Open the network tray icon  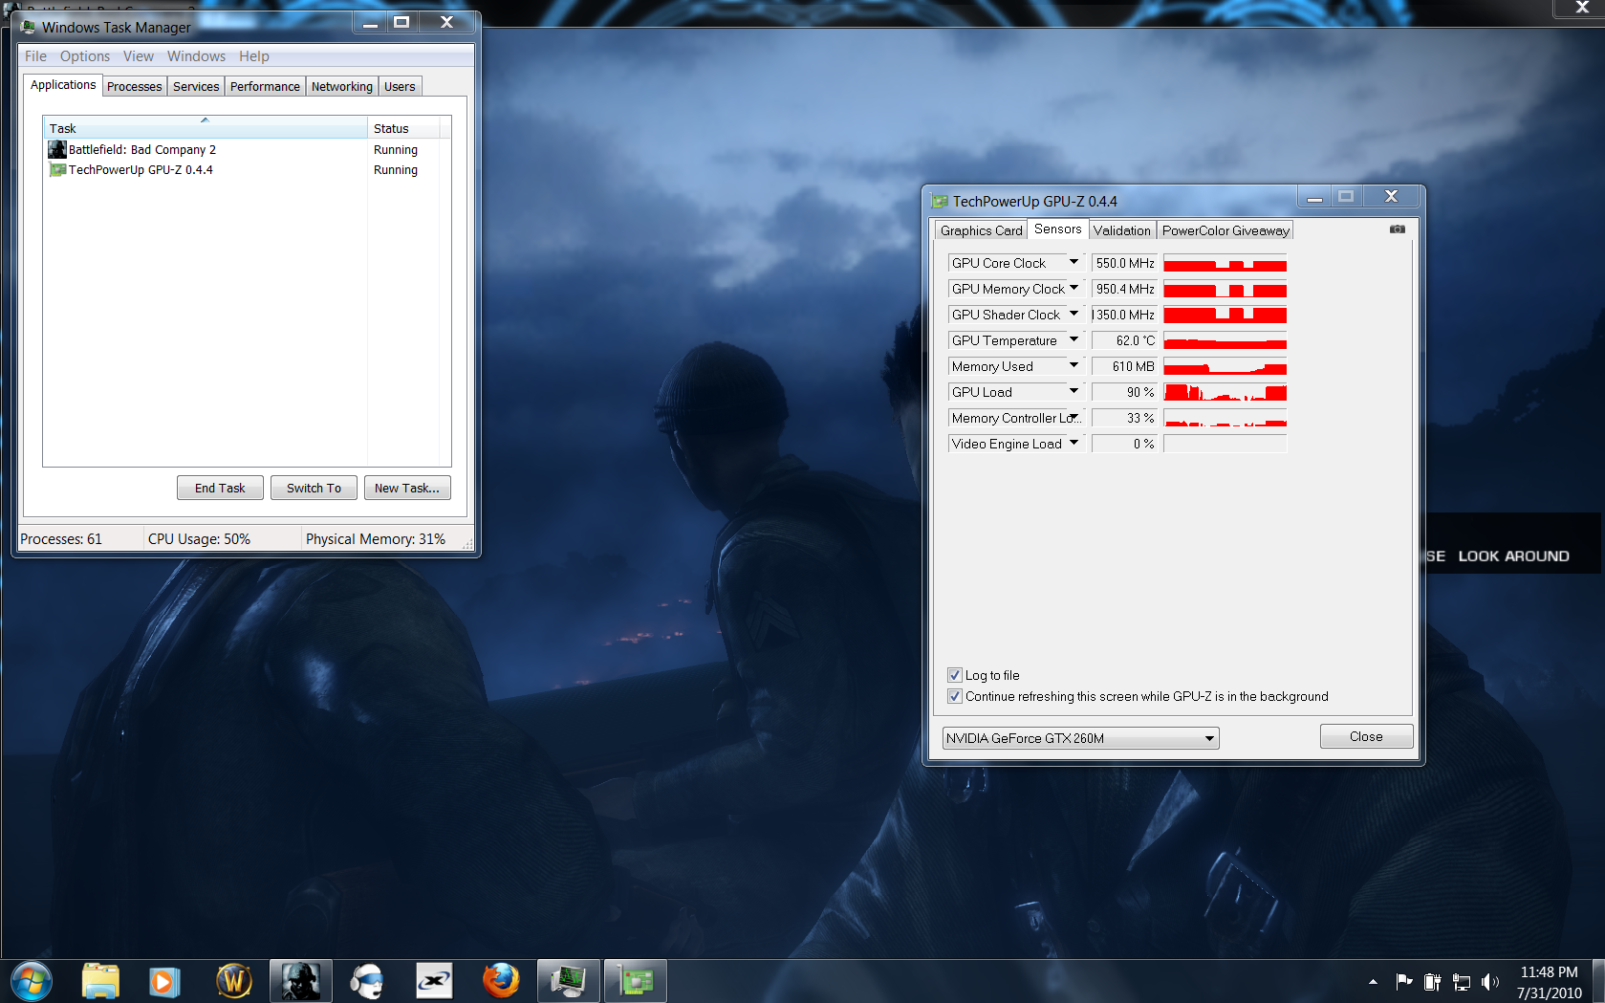1462,981
